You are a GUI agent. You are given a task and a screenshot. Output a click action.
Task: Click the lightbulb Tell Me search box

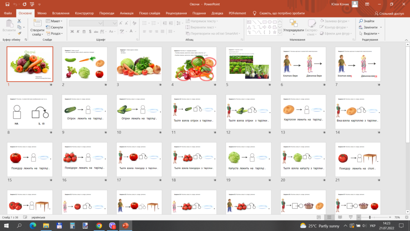[x=279, y=13]
